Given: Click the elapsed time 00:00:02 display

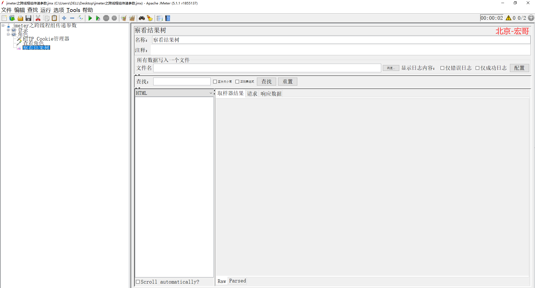Looking at the screenshot, I should pyautogui.click(x=492, y=18).
